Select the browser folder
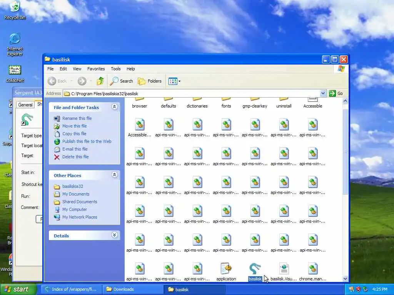This screenshot has height=295, width=394. [139, 104]
